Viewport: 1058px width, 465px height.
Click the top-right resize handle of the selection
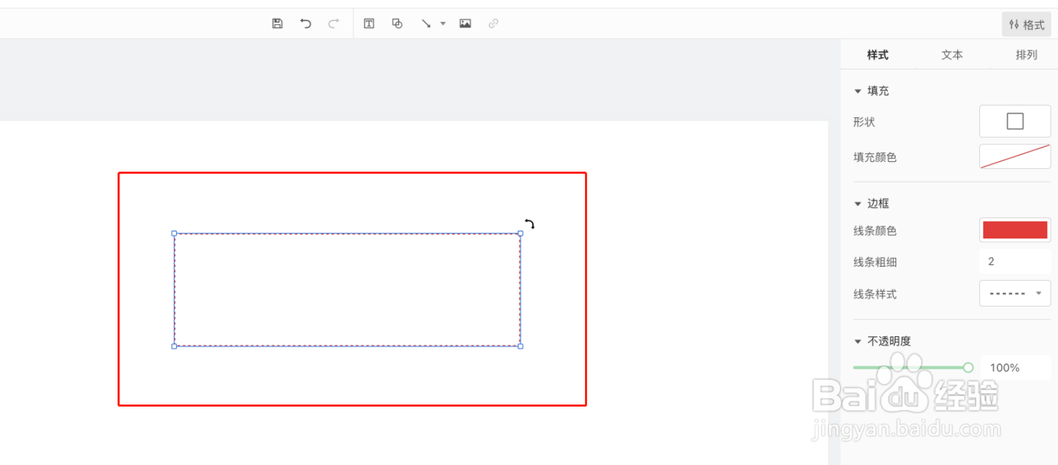[520, 233]
